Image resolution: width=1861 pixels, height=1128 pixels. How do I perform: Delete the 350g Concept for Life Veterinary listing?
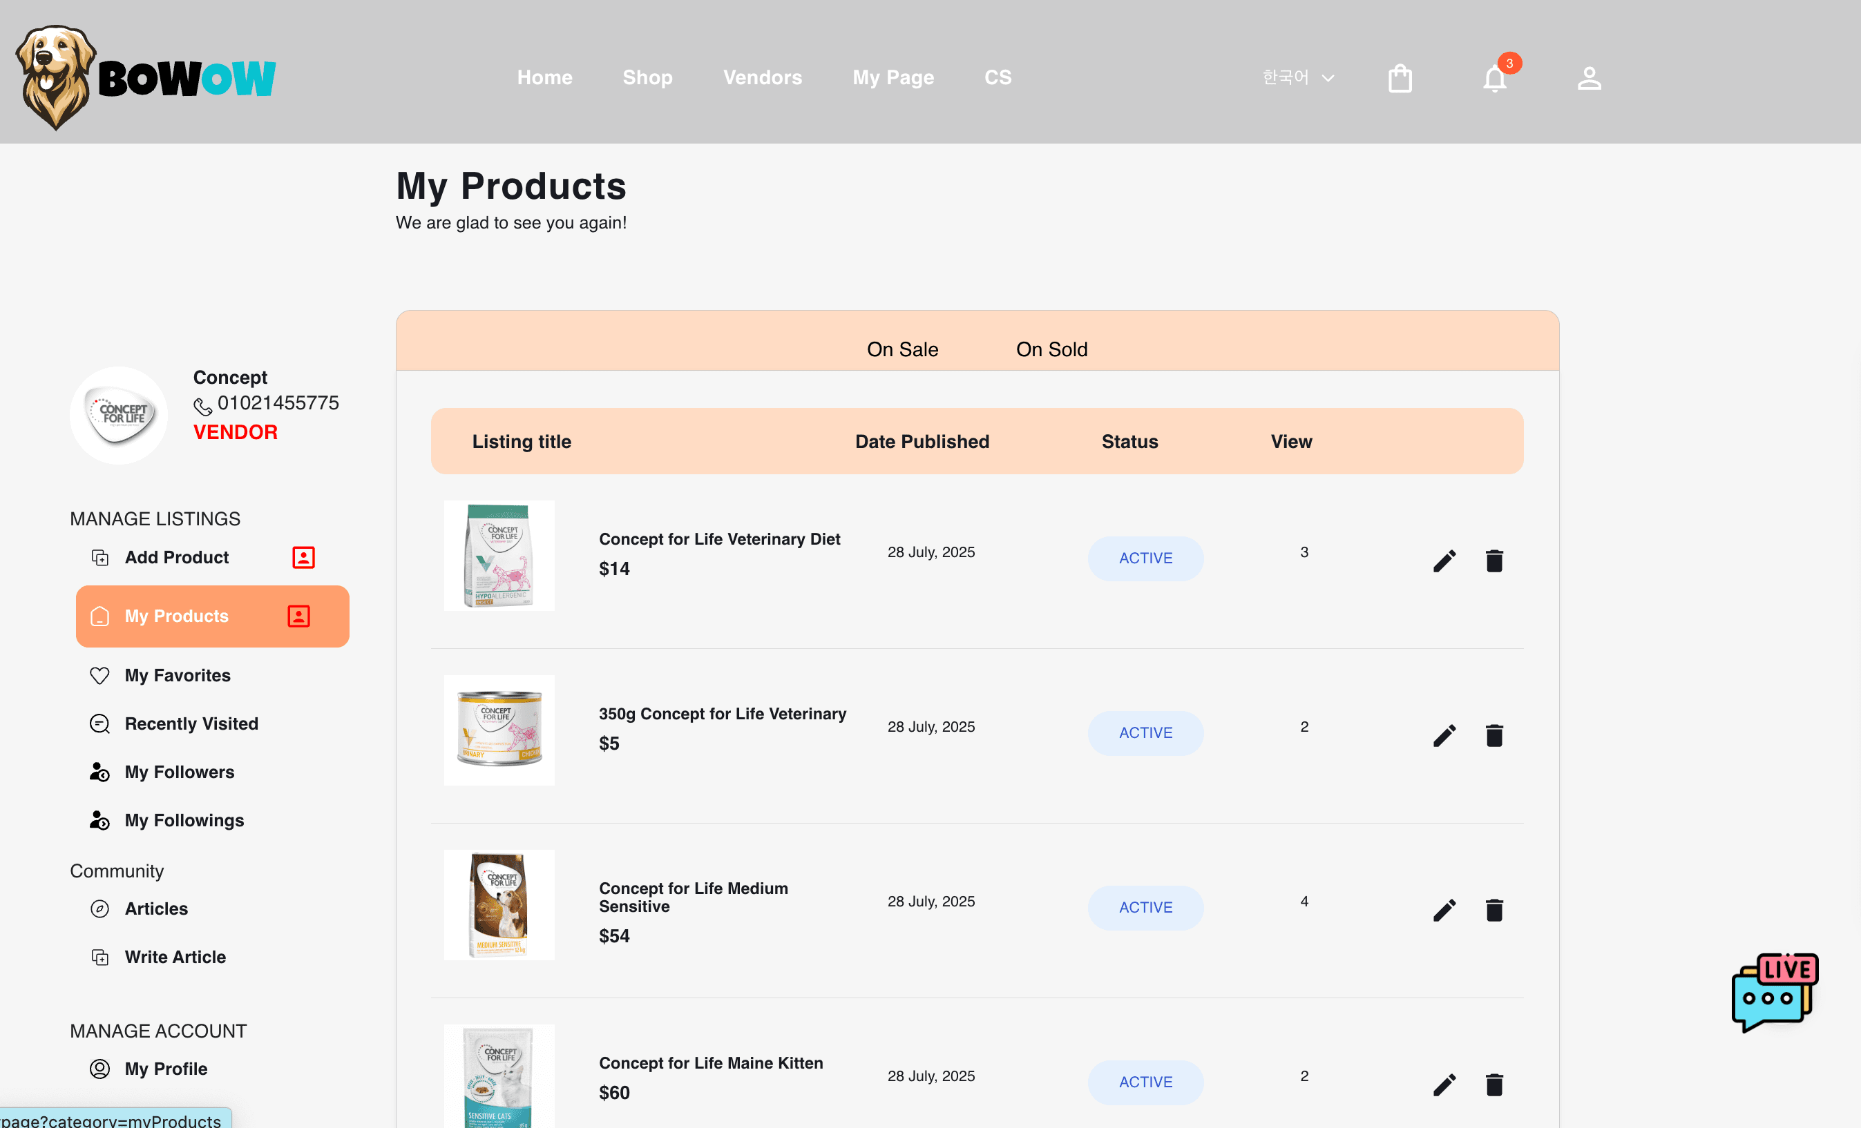click(1494, 735)
